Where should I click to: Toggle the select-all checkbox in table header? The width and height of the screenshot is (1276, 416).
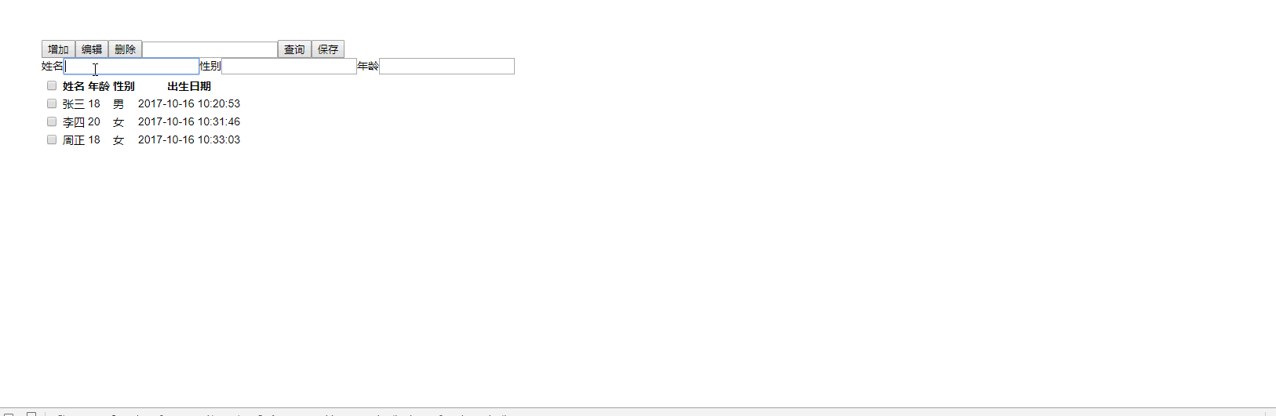[52, 85]
